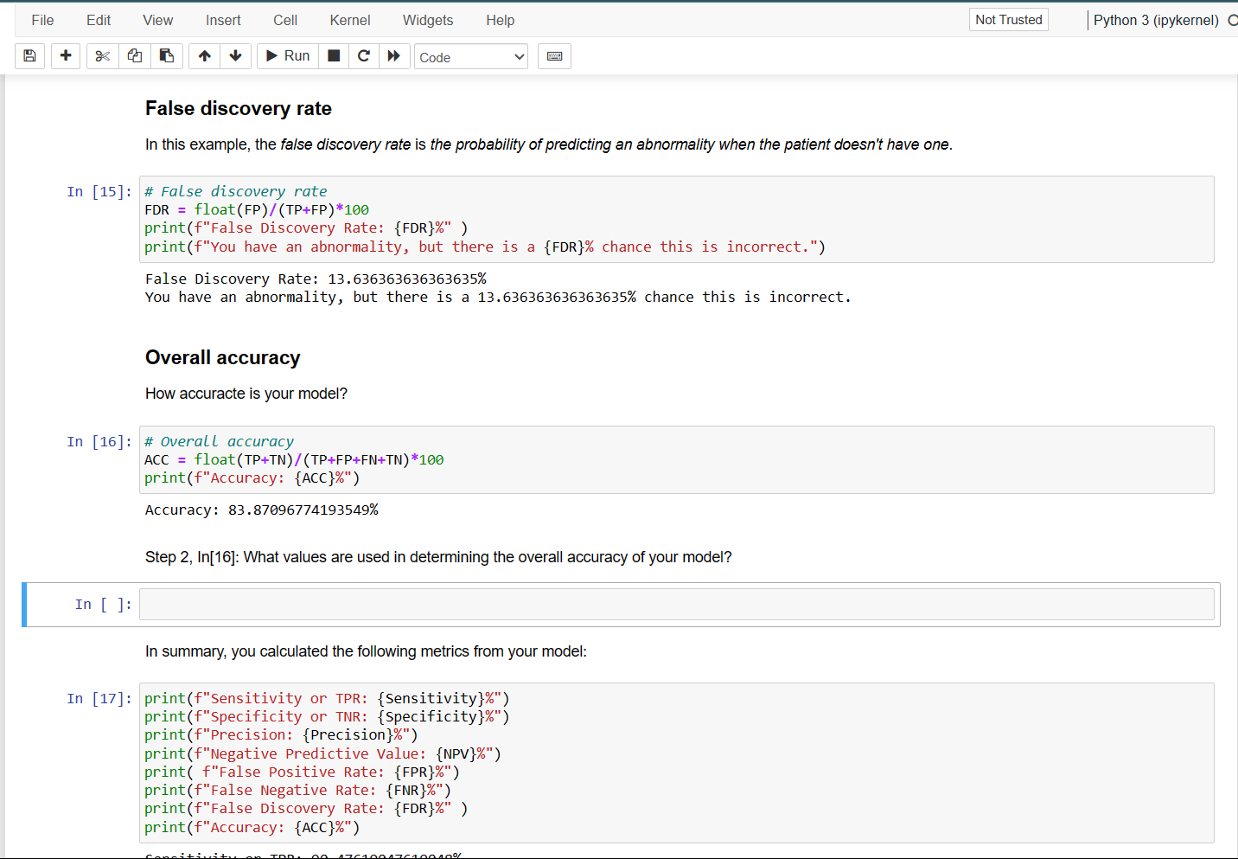Open the command palette keyboard icon
The image size is (1238, 859).
(x=554, y=56)
